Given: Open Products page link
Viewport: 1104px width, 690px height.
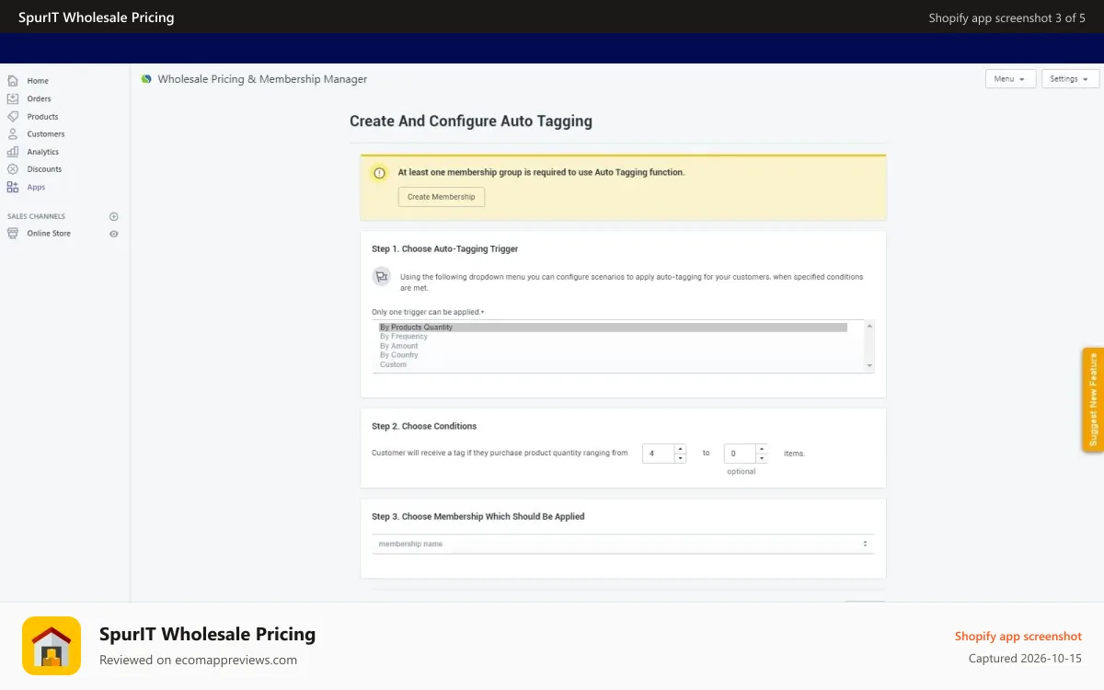Looking at the screenshot, I should pyautogui.click(x=42, y=117).
